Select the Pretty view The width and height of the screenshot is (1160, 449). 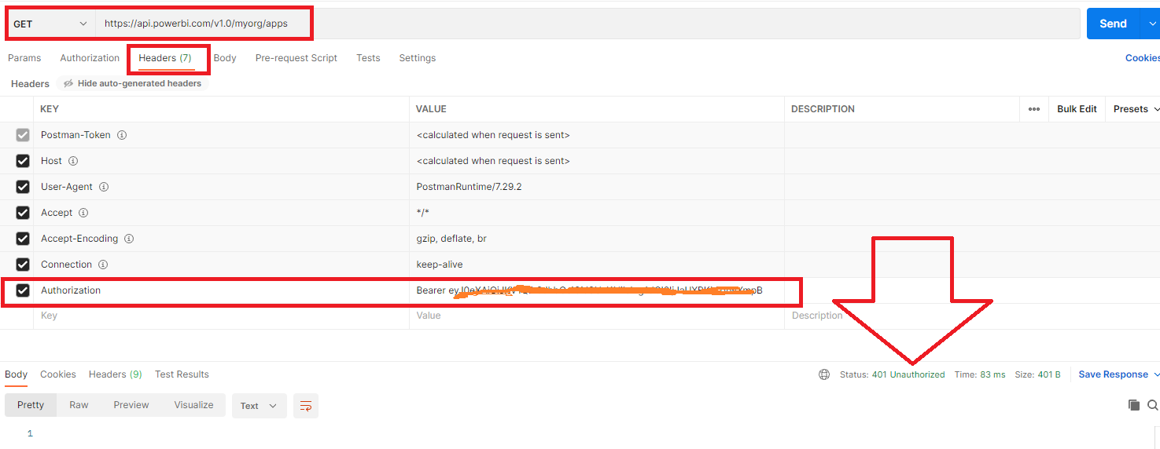pyautogui.click(x=31, y=405)
